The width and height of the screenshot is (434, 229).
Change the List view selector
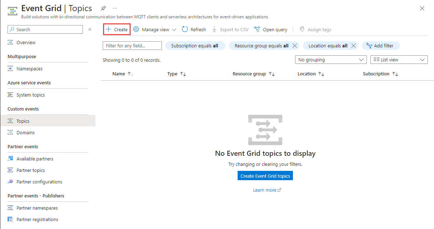click(398, 59)
